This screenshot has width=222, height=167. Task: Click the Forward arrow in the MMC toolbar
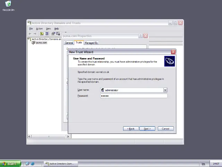tap(35, 34)
